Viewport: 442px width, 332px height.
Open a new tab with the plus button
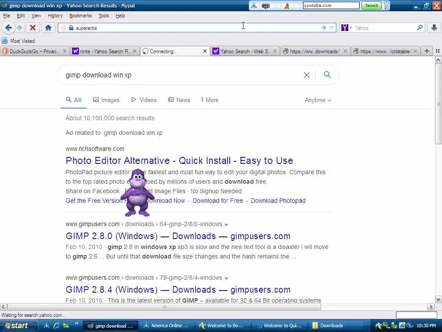pyautogui.click(x=427, y=51)
